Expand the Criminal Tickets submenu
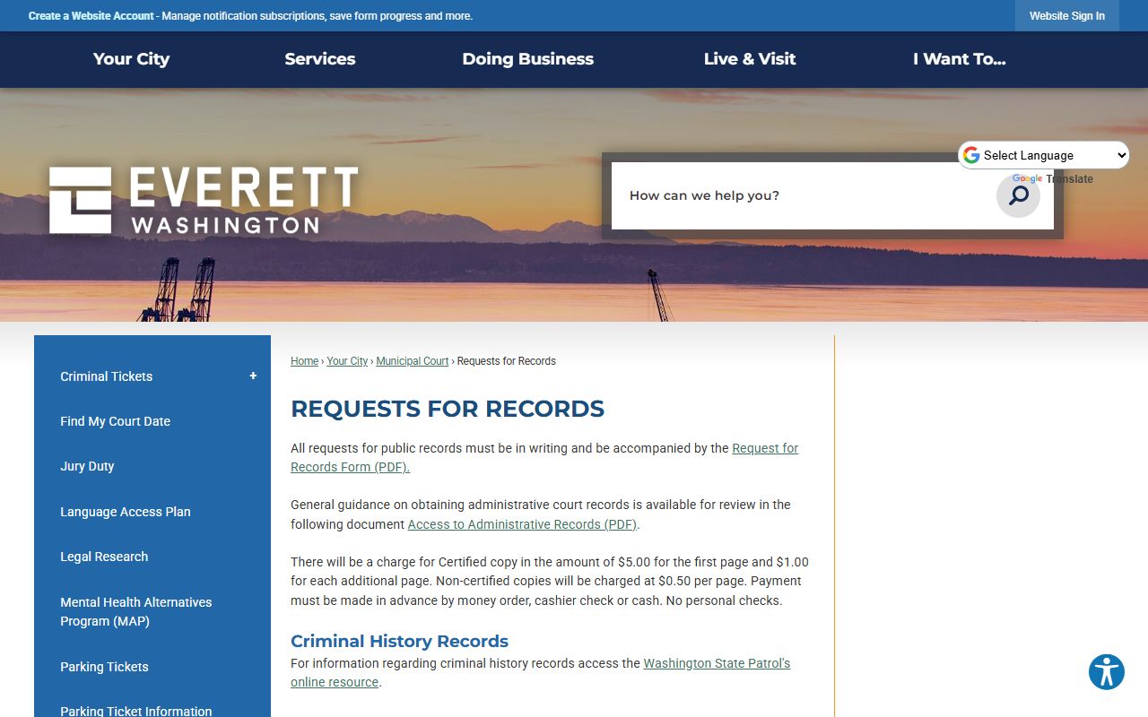Image resolution: width=1148 pixels, height=717 pixels. click(x=253, y=376)
